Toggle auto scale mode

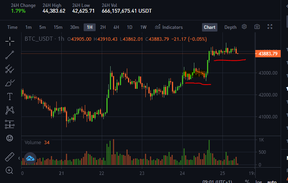272,181
